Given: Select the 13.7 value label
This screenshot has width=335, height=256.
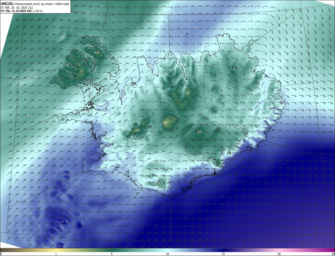Looking at the screenshot, I should 92,157.
